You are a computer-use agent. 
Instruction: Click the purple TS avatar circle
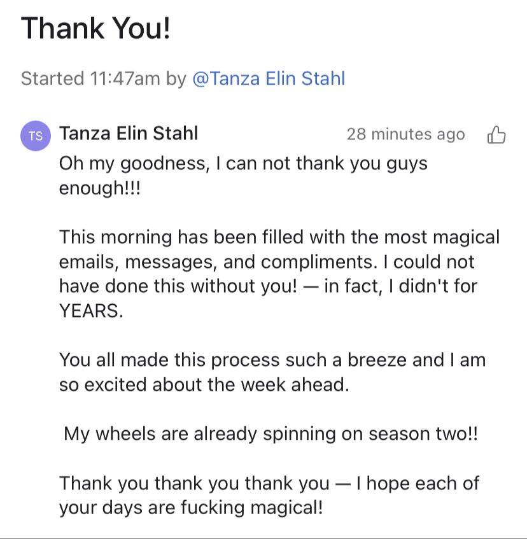click(x=36, y=136)
